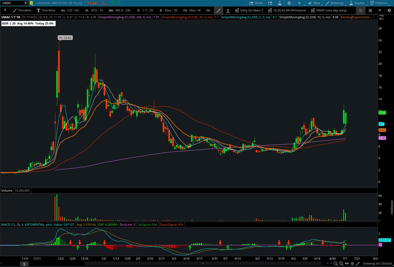
Task: Open the Studies menu
Action: 357,3
